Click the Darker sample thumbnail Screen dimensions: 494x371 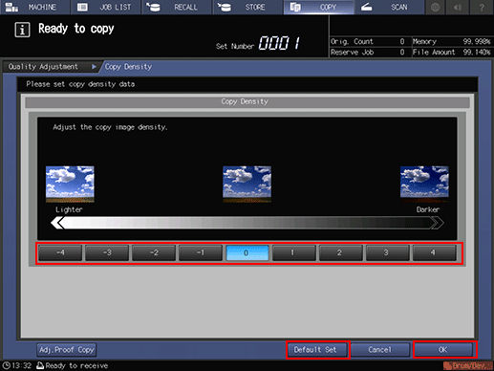pyautogui.click(x=424, y=185)
